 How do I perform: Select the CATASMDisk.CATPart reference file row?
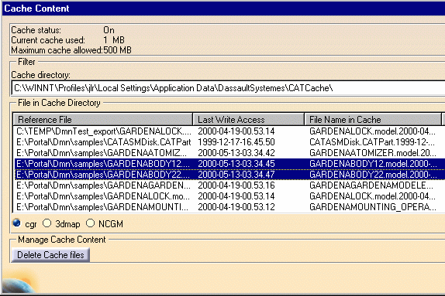(229, 142)
